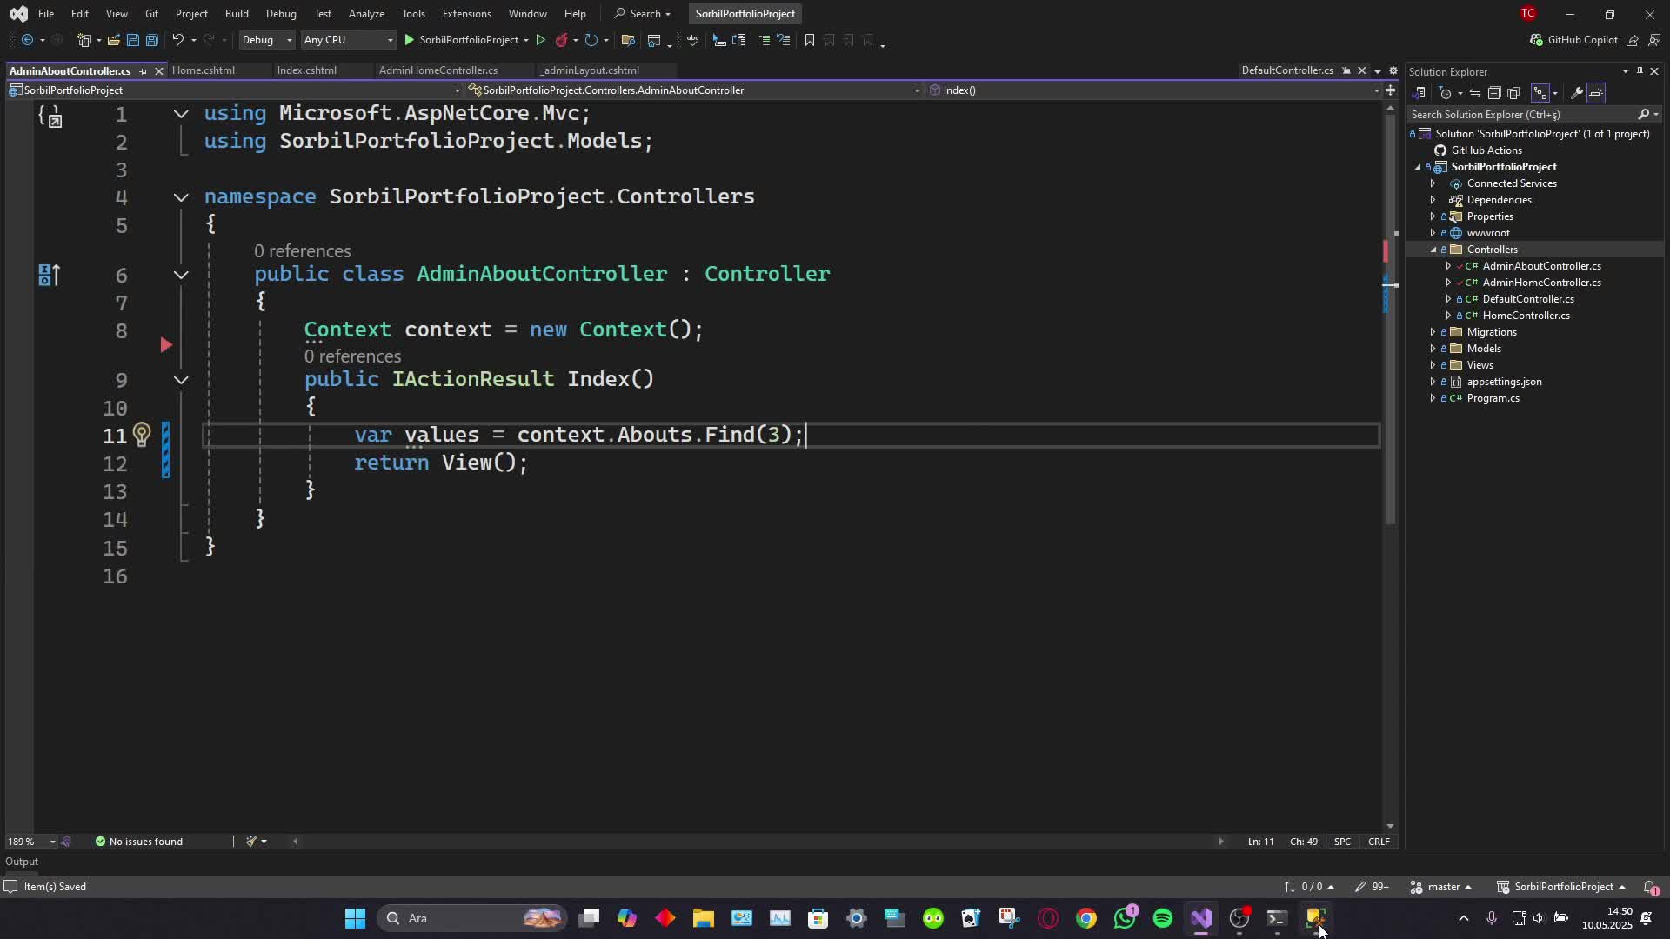This screenshot has height=939, width=1670.
Task: Click the Hot Reload flame icon
Action: [562, 40]
